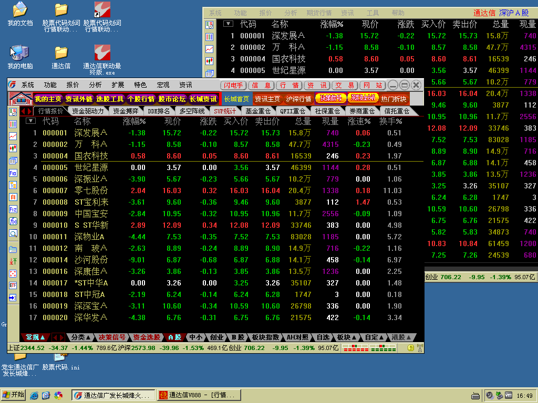Click the stacked windows icon in front sidebar

coord(13,161)
